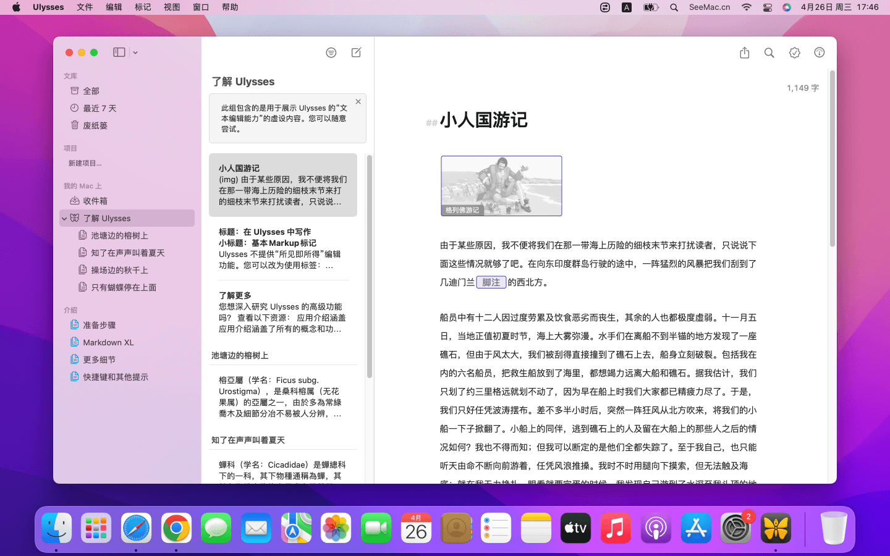
Task: Toggle the sidebar visibility button
Action: tap(119, 53)
